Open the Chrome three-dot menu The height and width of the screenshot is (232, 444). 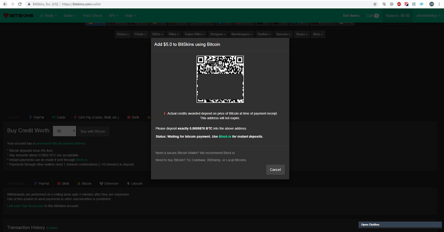439,4
